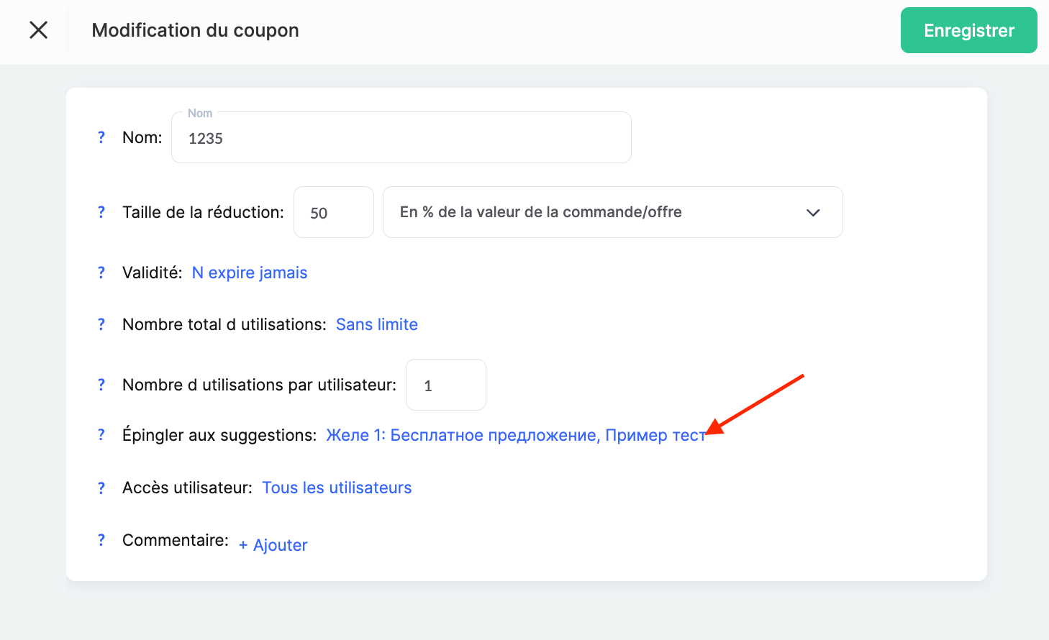Screen dimensions: 1049x640
Task: Click the question mark next to Validité
Action: click(101, 273)
